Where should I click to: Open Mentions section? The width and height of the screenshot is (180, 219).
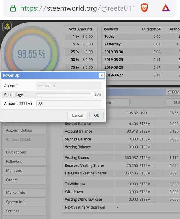pos(24,171)
